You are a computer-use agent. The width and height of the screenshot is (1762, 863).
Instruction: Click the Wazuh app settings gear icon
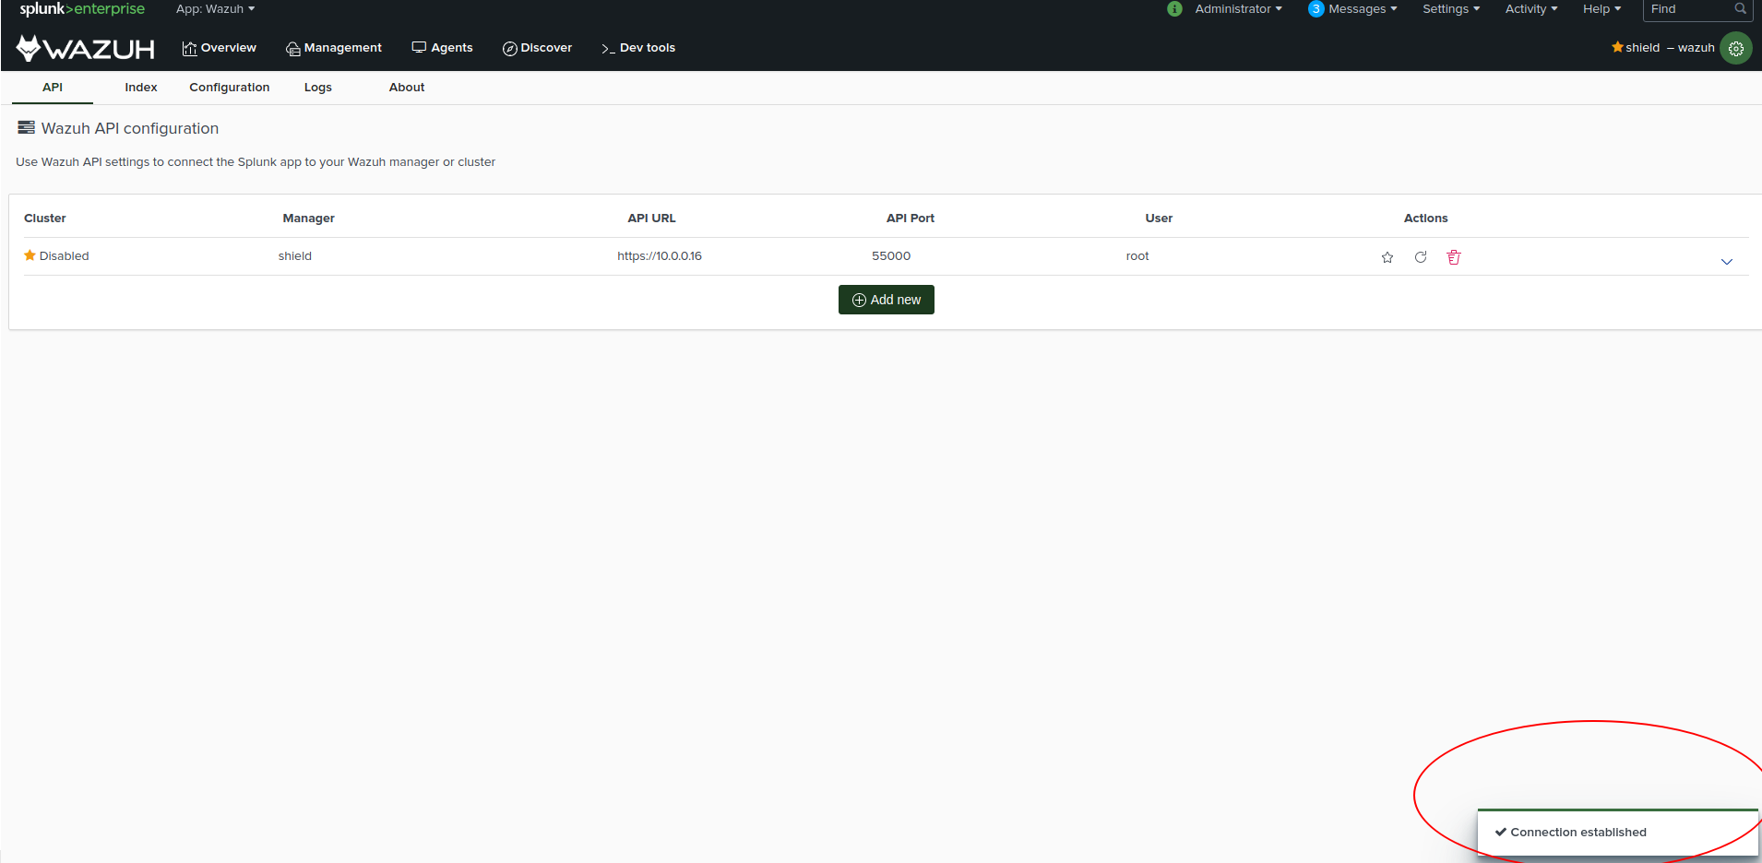tap(1737, 48)
